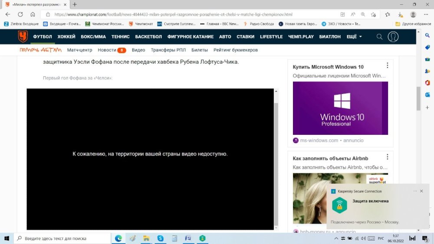Open the ХОККЕЙ section

[x=66, y=36]
